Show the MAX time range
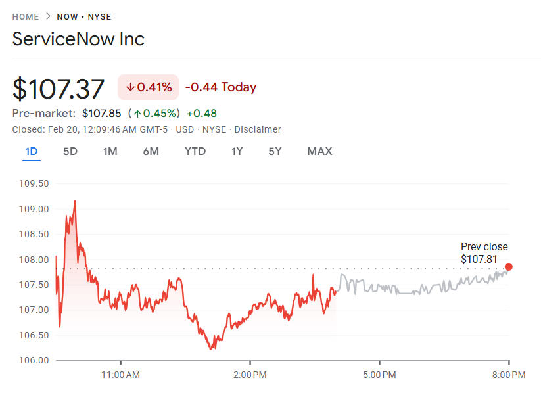 (319, 152)
